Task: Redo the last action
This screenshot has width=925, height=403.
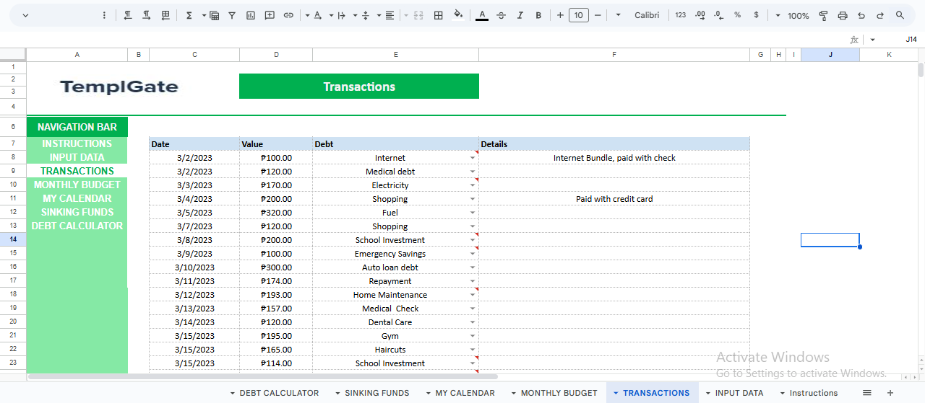Action: tap(879, 15)
